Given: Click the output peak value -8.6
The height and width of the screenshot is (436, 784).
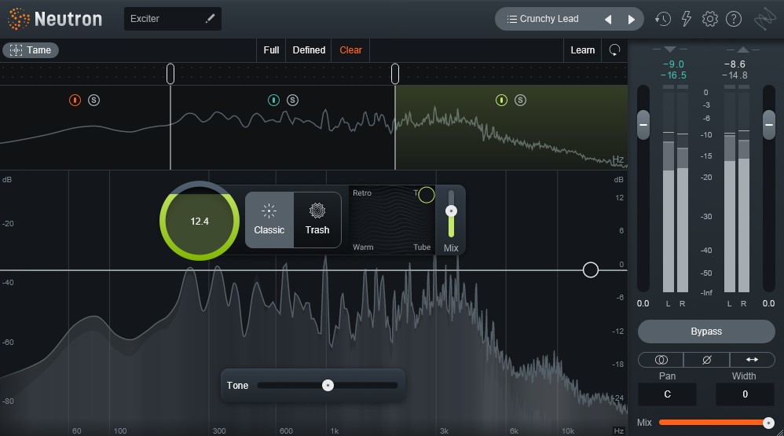Looking at the screenshot, I should coord(735,64).
